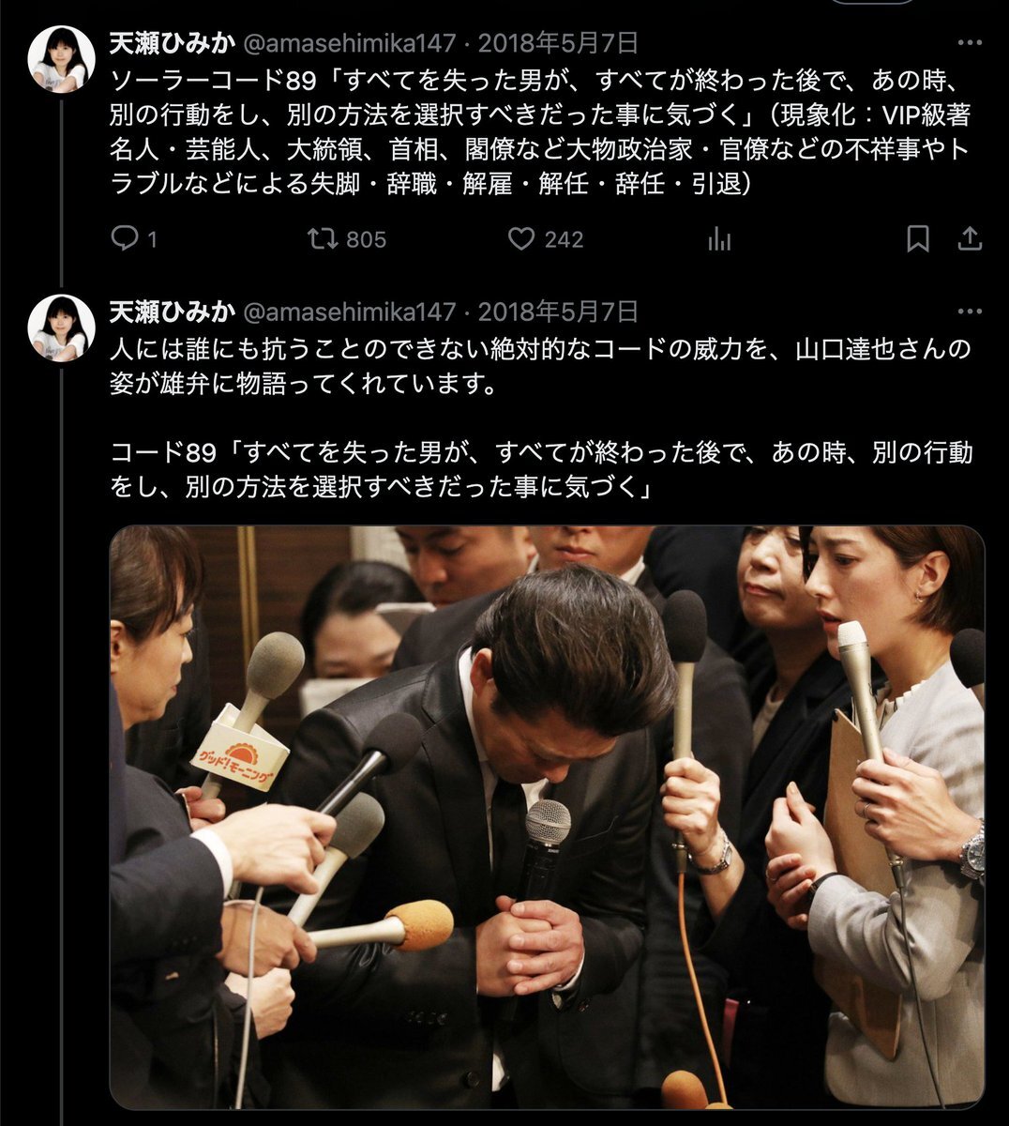Open profile picture of second tweet author
Screen dimensions: 1009x1126
click(x=62, y=327)
